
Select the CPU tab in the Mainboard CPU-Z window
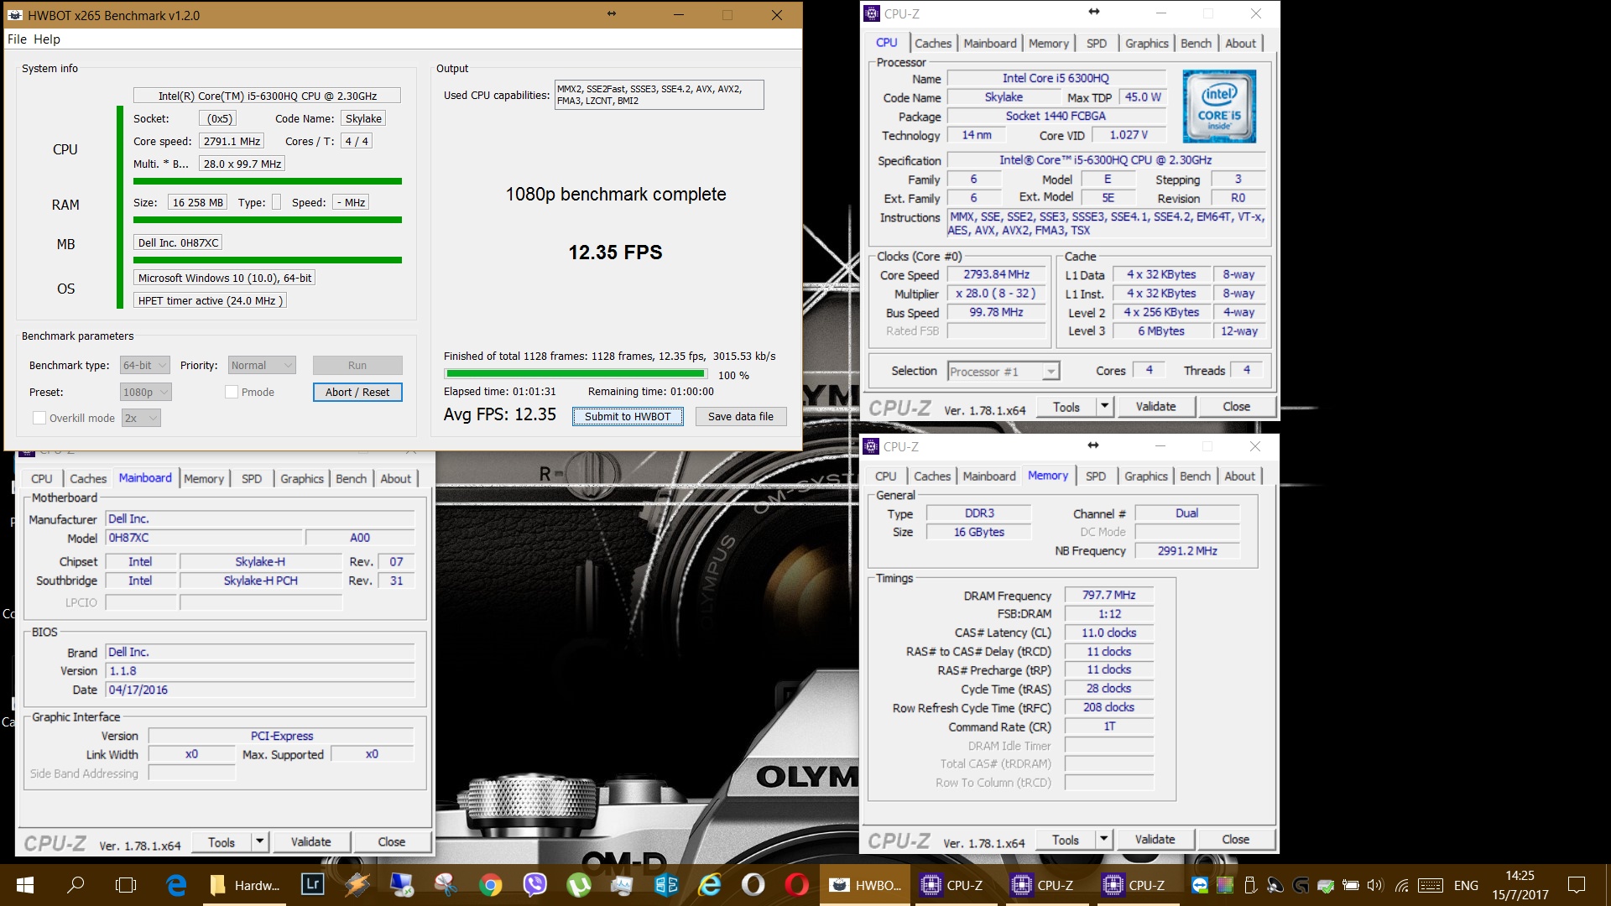[x=42, y=478]
